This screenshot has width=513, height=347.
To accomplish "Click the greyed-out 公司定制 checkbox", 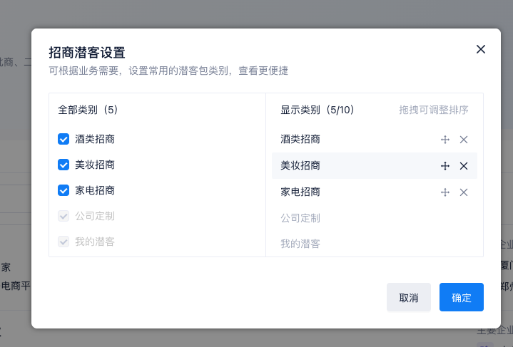I will 64,216.
